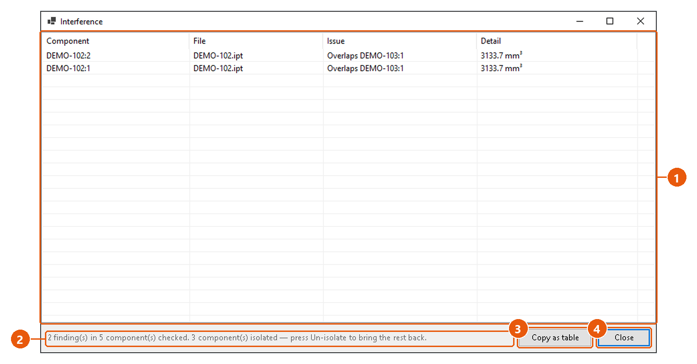Screen dimensions: 697x364
Task: Sort by the Issue column header
Action: point(400,41)
